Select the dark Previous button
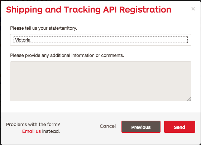This screenshot has height=145, width=201. point(141,127)
